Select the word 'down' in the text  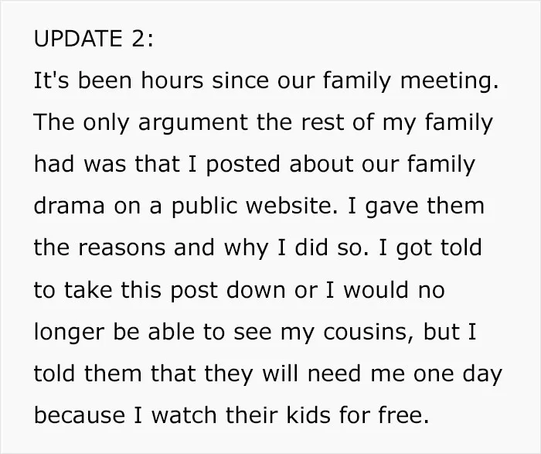(x=256, y=289)
